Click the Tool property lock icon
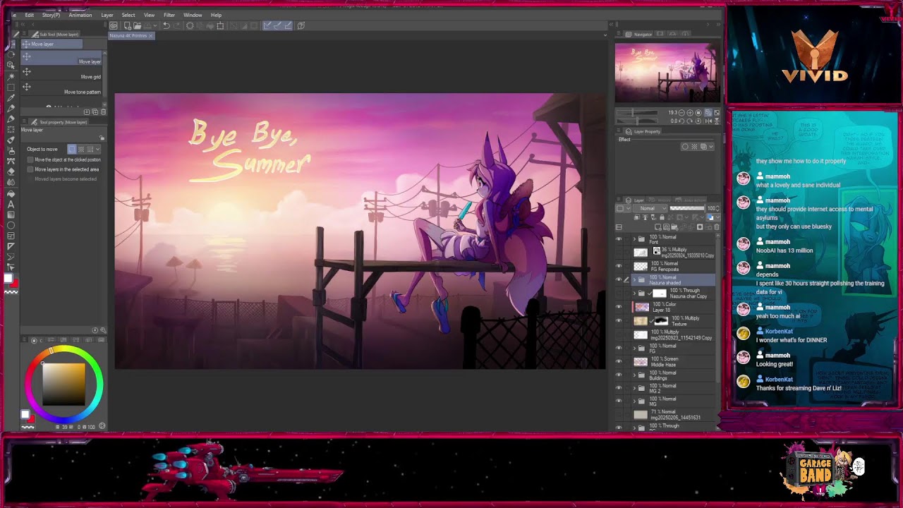The height and width of the screenshot is (508, 903). pos(102,138)
